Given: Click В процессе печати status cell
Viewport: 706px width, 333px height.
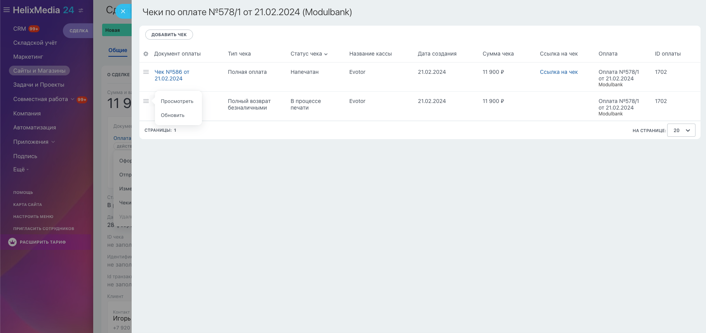Looking at the screenshot, I should 306,105.
